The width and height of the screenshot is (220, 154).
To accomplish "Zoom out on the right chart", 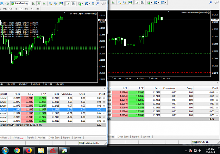I will 125,2.
